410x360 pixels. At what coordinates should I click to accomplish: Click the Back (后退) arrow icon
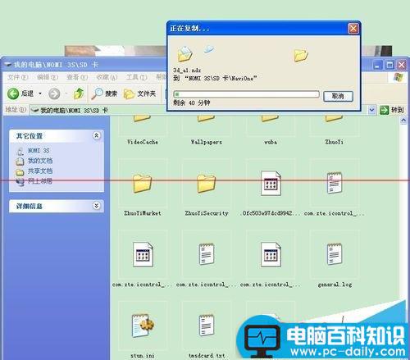click(13, 93)
